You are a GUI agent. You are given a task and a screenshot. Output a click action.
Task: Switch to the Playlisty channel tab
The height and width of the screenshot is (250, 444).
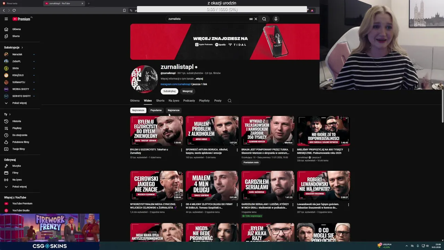pos(204,101)
